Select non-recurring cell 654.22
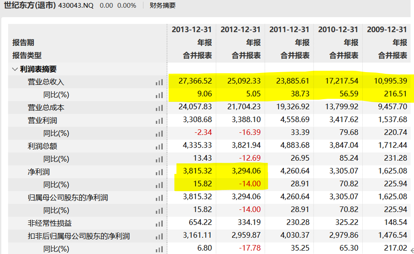The image size is (414, 254). click(x=200, y=222)
